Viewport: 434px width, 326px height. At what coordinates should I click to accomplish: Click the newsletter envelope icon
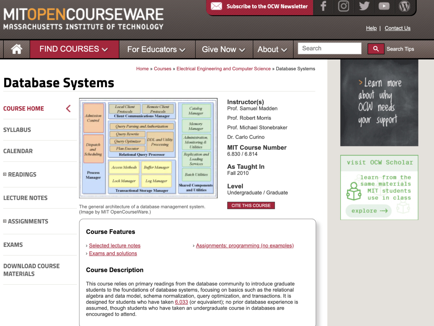click(x=216, y=6)
